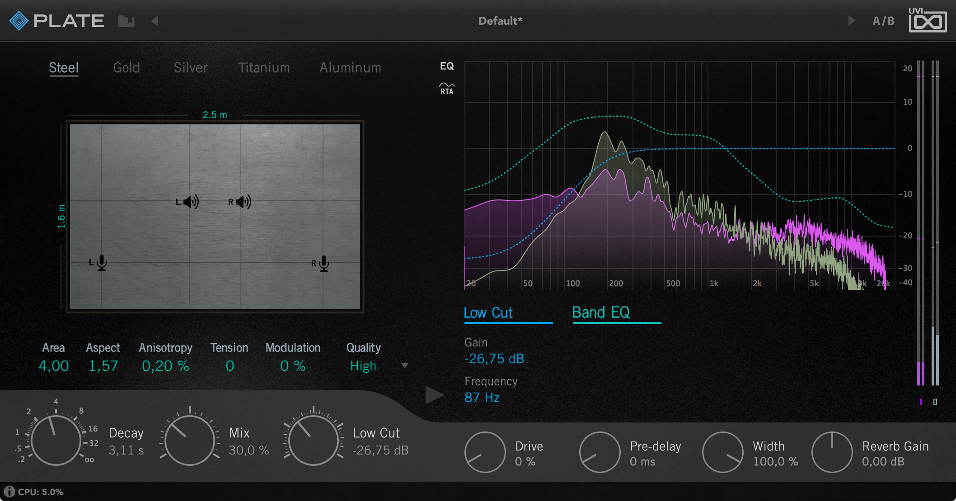The width and height of the screenshot is (956, 501).
Task: Toggle the EQ section on
Action: pos(447,66)
